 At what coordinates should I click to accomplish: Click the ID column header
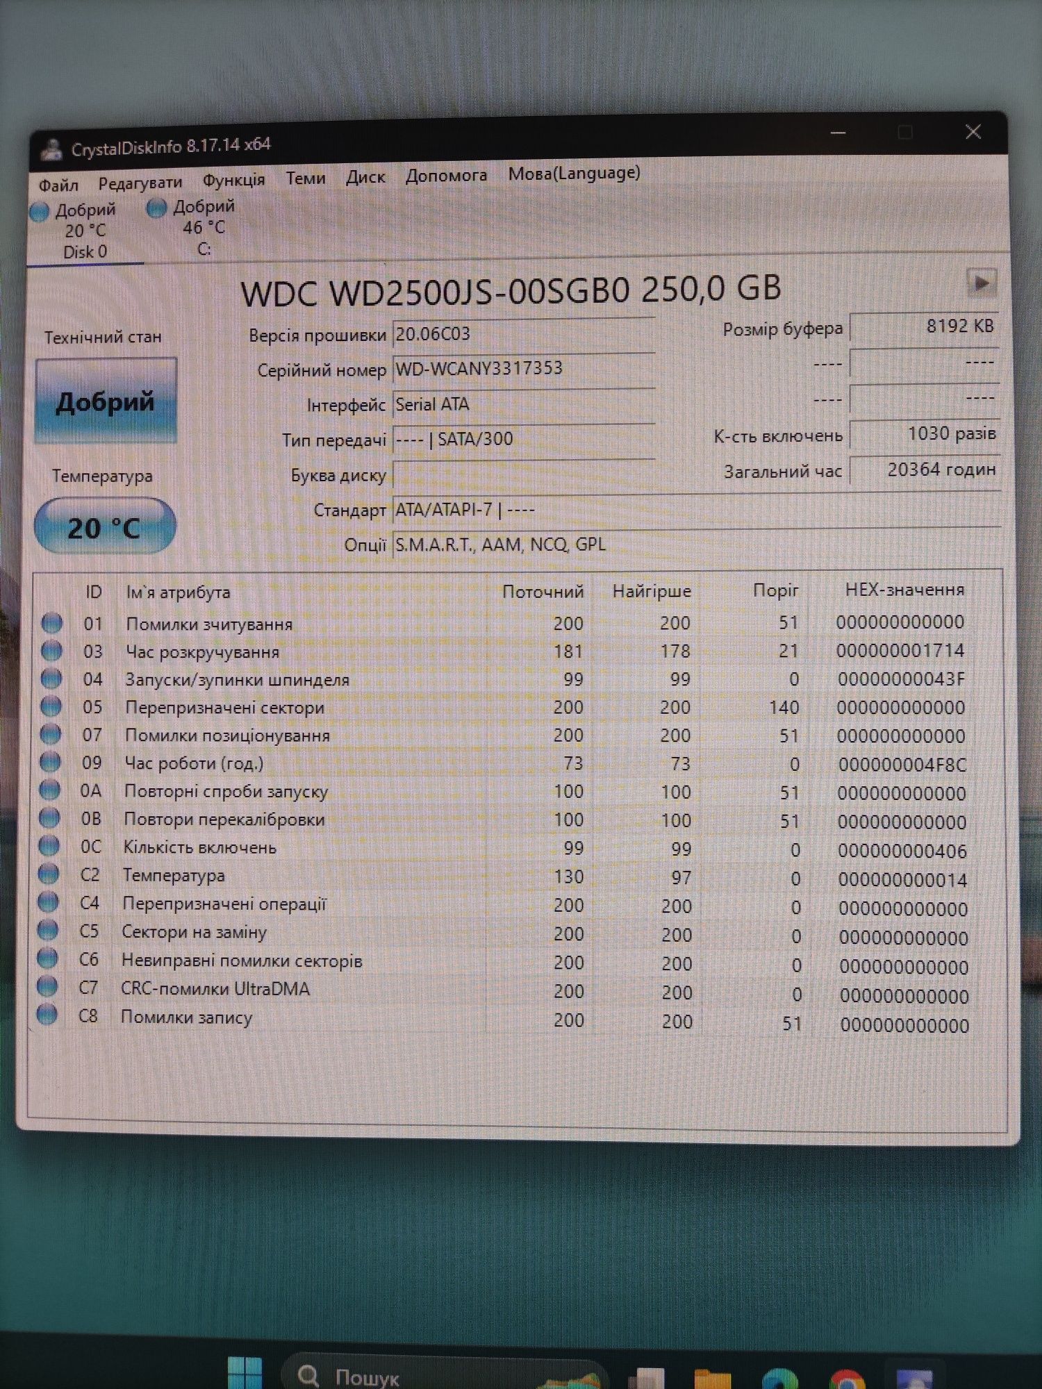[94, 592]
